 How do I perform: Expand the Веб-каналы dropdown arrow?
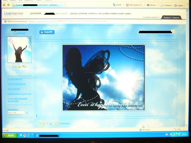click(x=144, y=5)
